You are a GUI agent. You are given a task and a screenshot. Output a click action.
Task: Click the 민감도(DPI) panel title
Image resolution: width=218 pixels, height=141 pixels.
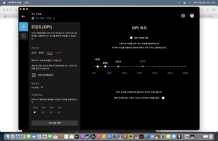tap(42, 27)
